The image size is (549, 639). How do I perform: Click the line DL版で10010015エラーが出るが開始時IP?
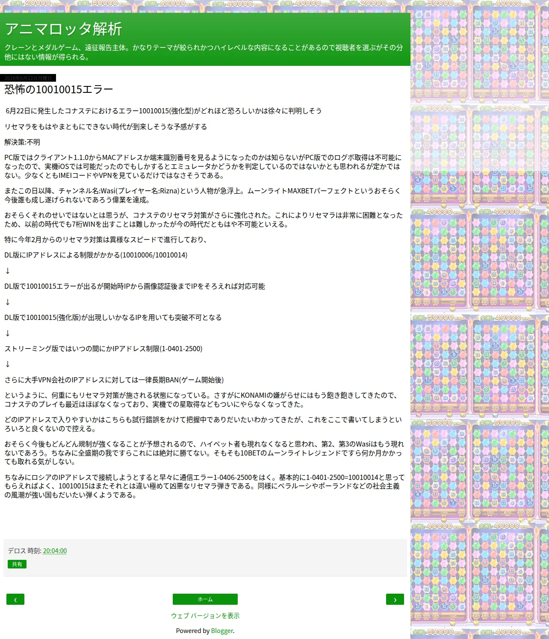click(135, 286)
